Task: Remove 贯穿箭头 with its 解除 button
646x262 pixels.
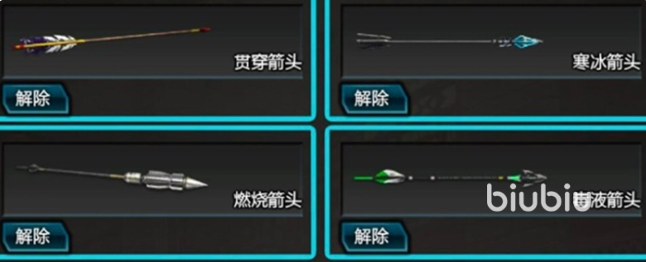Action: tap(35, 99)
